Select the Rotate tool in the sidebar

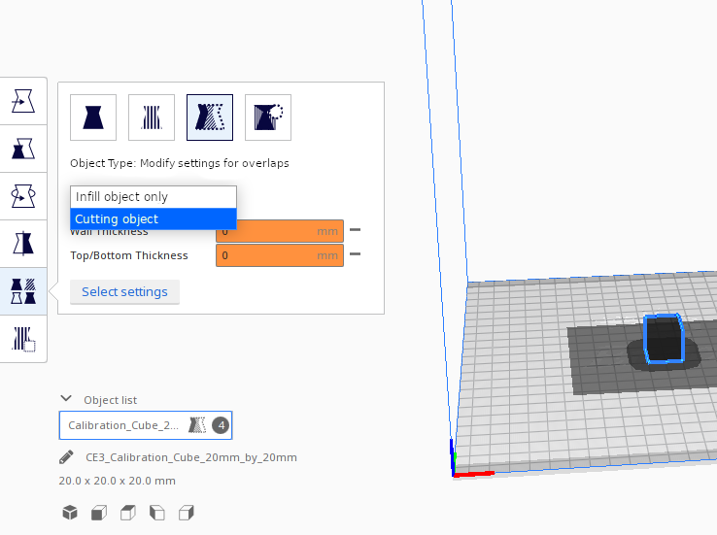click(23, 196)
